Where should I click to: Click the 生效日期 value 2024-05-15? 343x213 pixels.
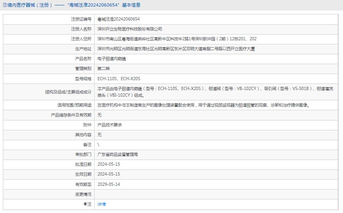109,174
